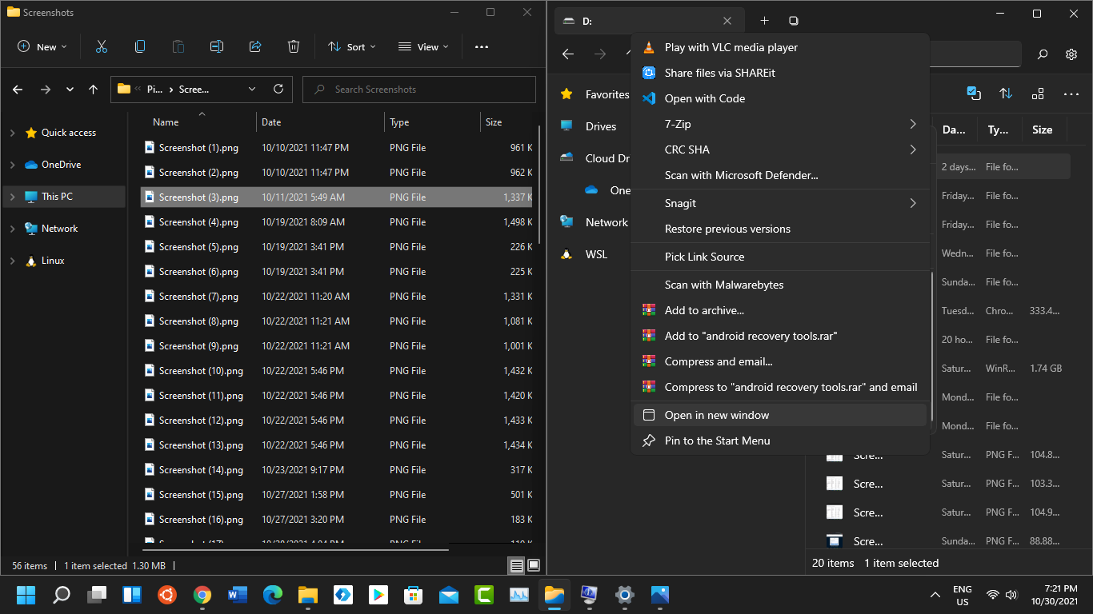The image size is (1093, 614).
Task: Click the Favorites sidebar item
Action: (x=596, y=94)
